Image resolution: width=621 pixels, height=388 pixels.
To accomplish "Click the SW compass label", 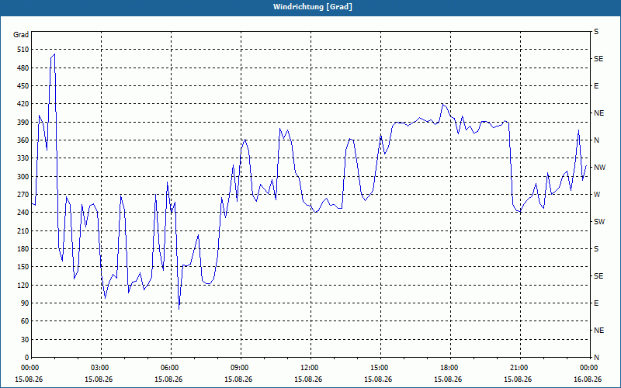I will tap(599, 222).
